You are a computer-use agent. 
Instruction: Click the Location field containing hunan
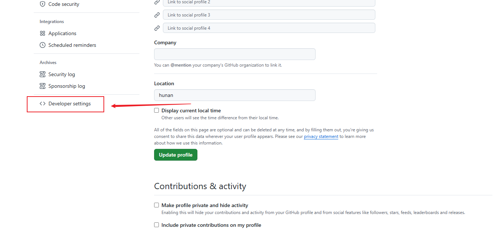click(235, 95)
